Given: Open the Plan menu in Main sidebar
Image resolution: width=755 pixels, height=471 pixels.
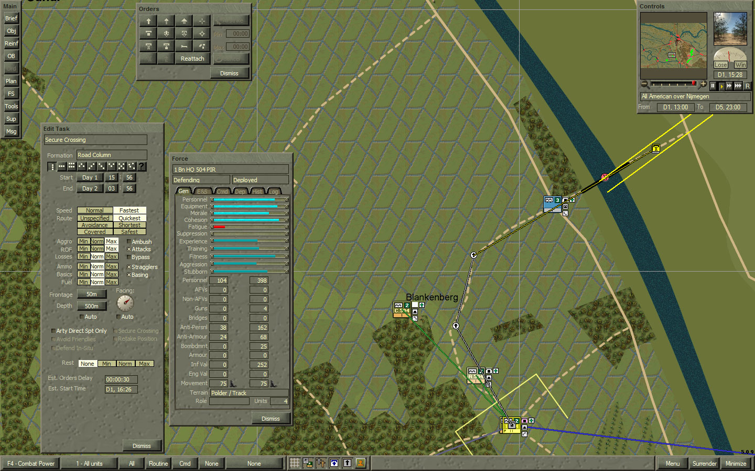Looking at the screenshot, I should pos(11,81).
